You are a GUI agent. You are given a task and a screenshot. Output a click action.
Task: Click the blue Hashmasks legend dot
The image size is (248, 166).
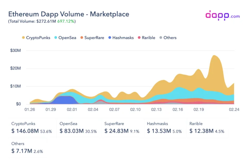pyautogui.click(x=110, y=37)
